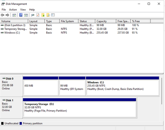Open the blue Help question mark icon

coord(21,15)
